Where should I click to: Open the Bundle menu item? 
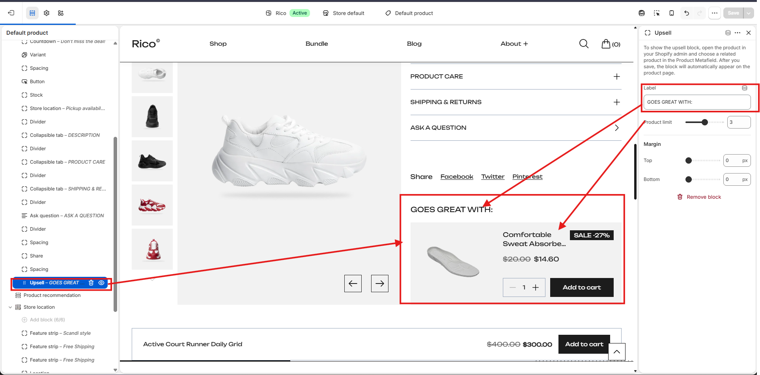point(317,44)
